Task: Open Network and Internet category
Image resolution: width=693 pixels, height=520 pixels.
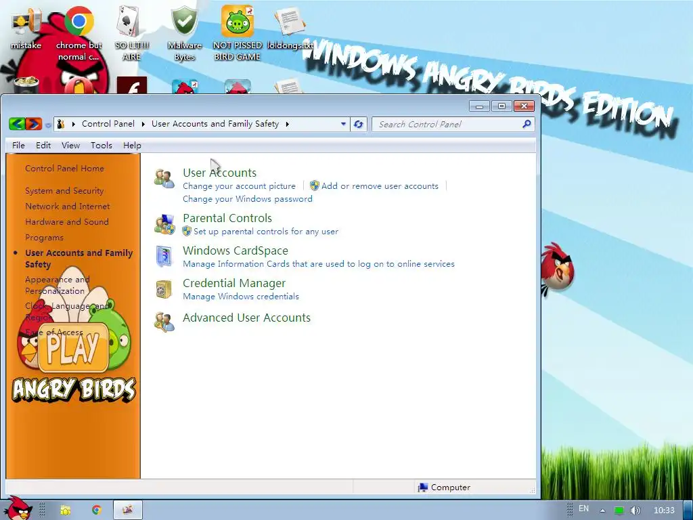Action: click(68, 206)
